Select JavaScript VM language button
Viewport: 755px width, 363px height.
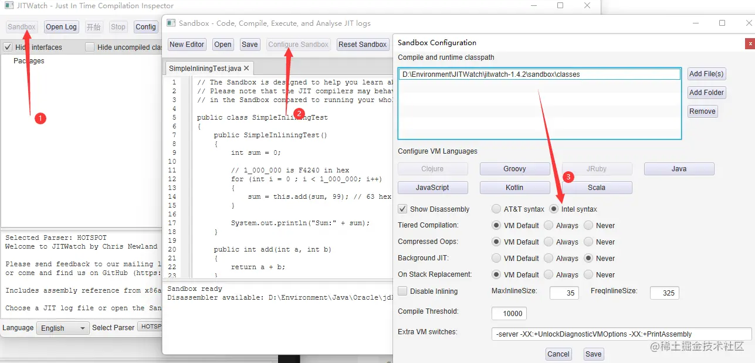coord(433,188)
